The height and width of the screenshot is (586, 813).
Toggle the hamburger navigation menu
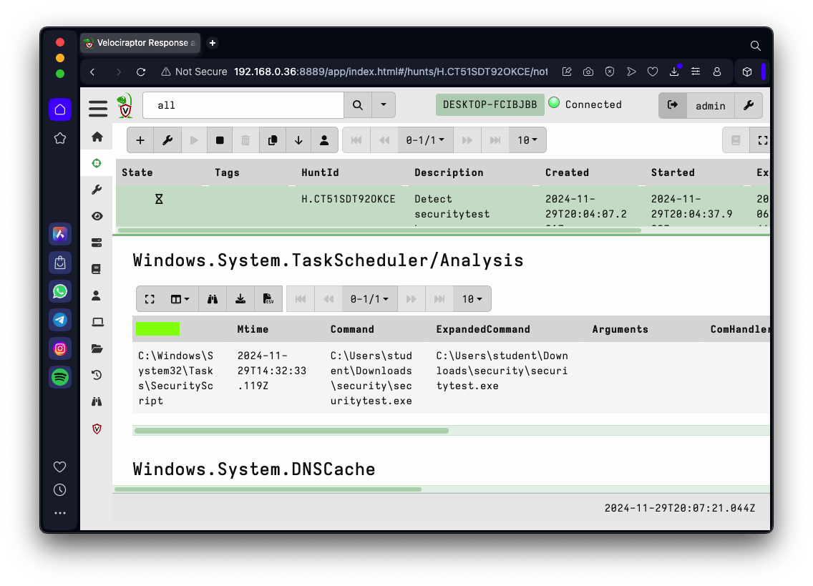tap(98, 108)
